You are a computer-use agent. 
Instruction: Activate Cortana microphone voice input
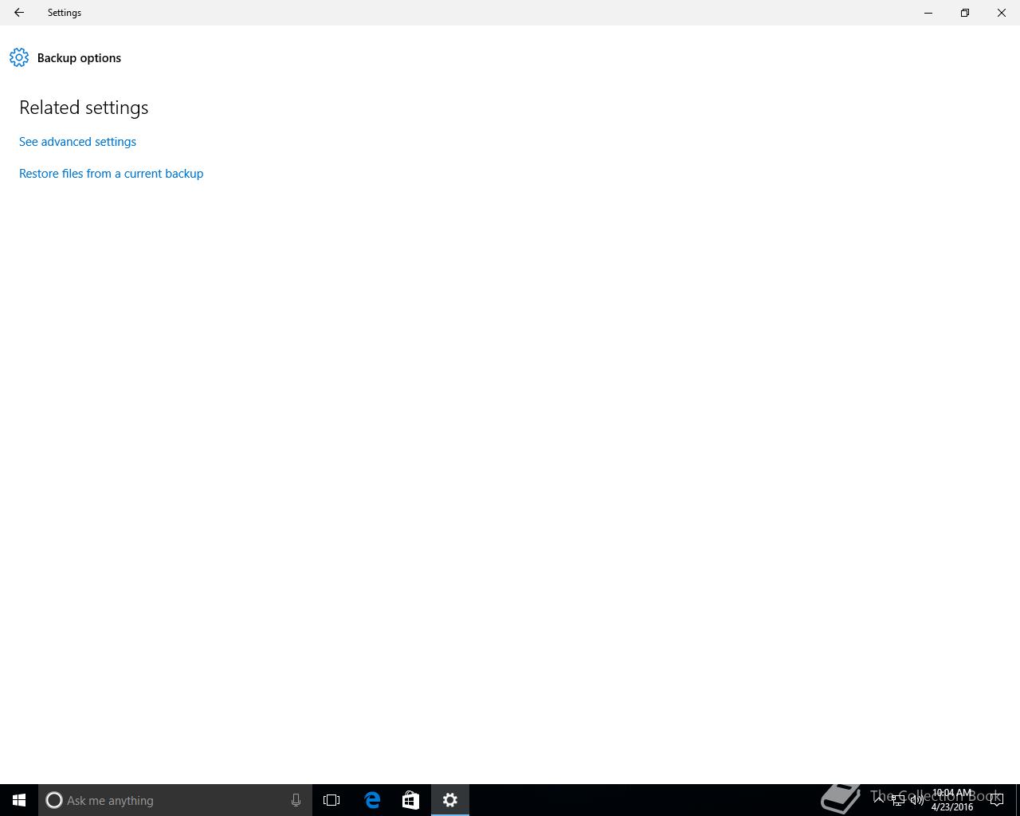tap(296, 800)
